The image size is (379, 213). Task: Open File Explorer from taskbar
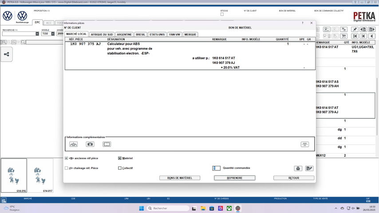tap(203, 208)
